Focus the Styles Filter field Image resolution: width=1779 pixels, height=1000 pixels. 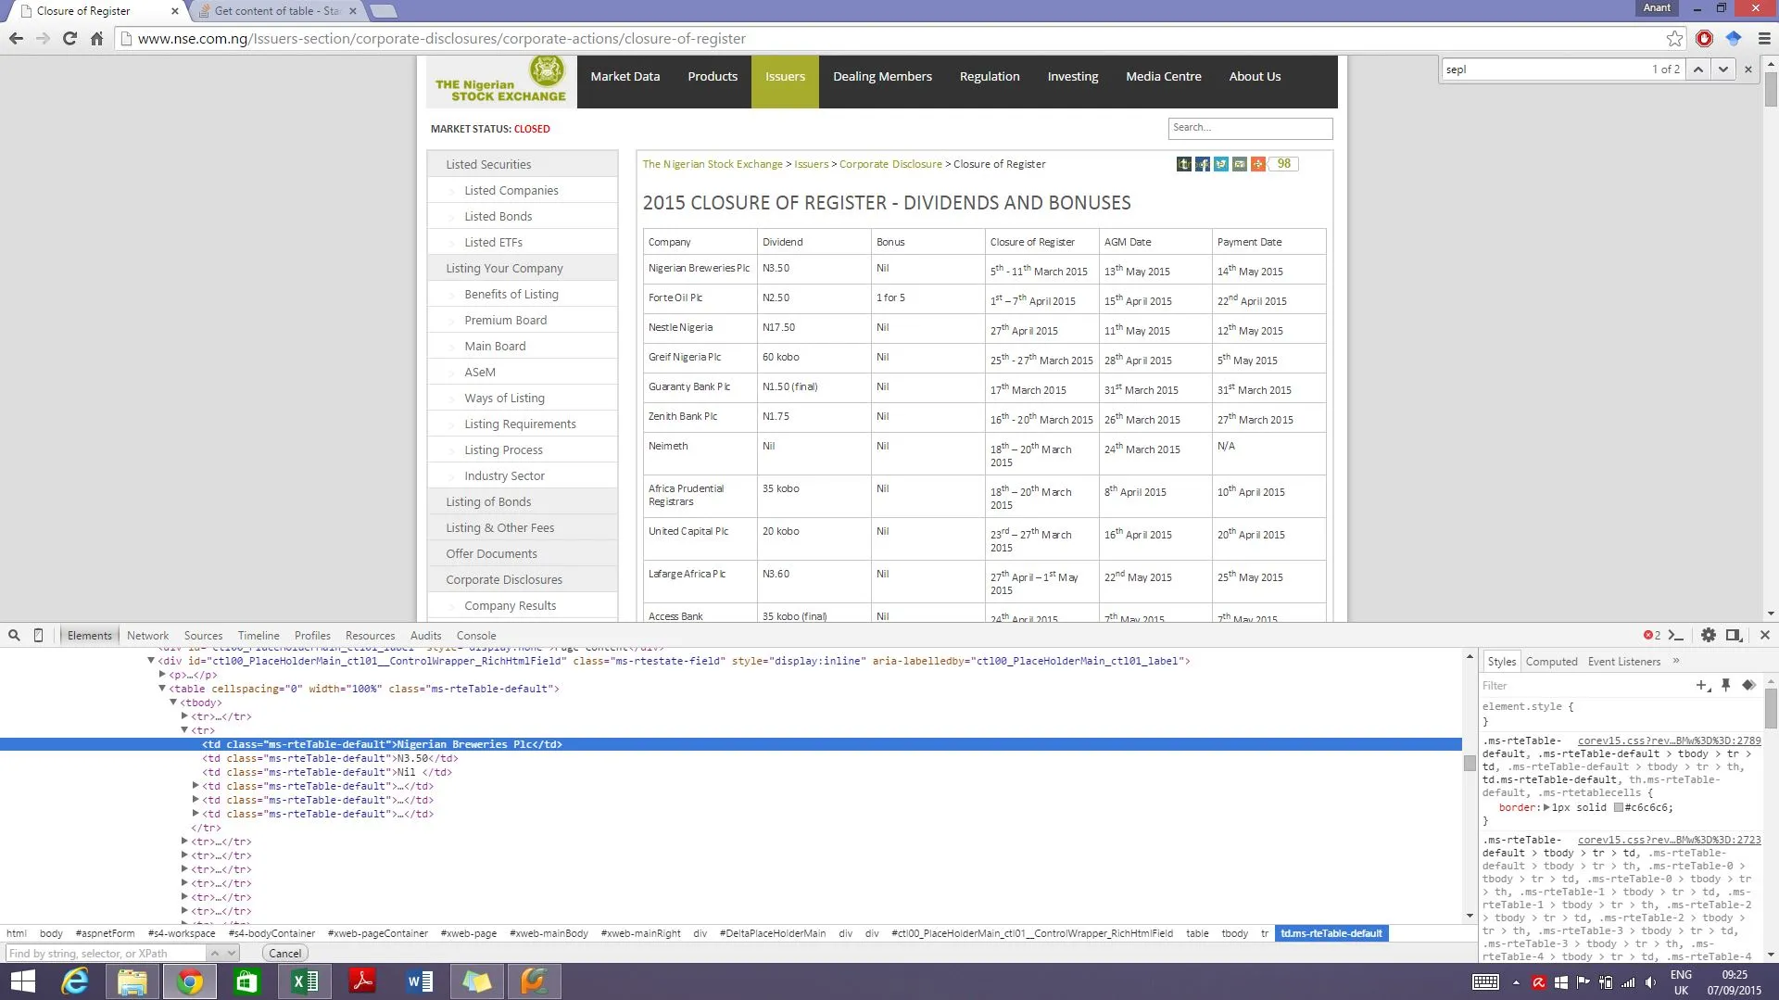click(1583, 686)
